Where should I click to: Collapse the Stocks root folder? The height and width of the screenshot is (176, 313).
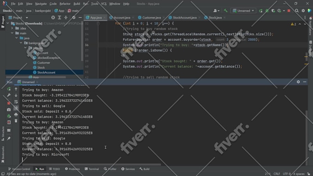click(x=8, y=23)
